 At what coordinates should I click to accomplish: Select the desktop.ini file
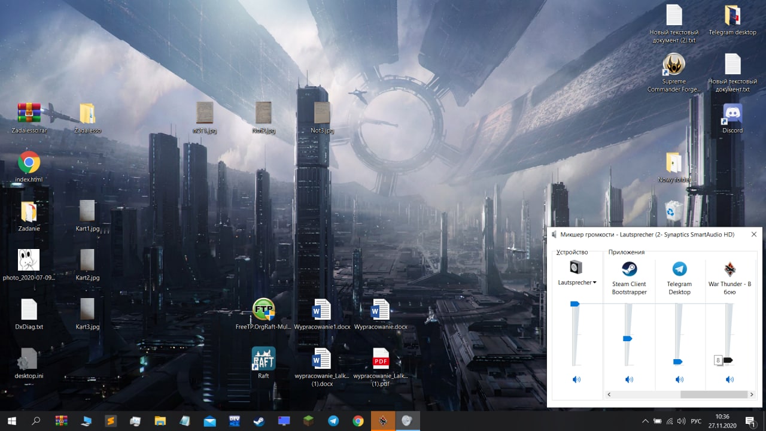(x=29, y=363)
